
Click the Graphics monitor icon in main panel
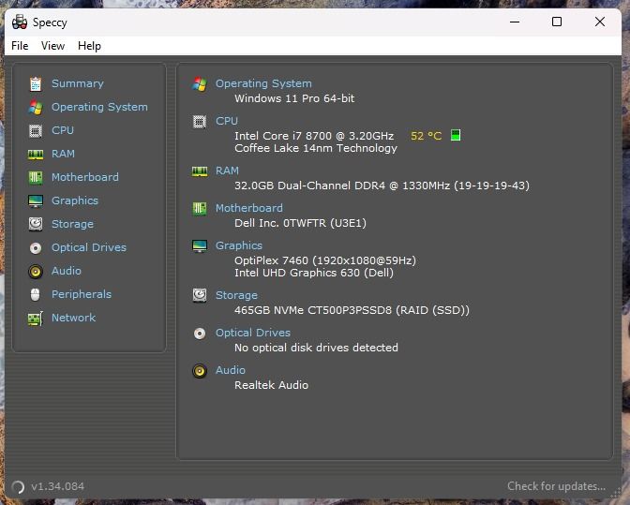tap(200, 246)
